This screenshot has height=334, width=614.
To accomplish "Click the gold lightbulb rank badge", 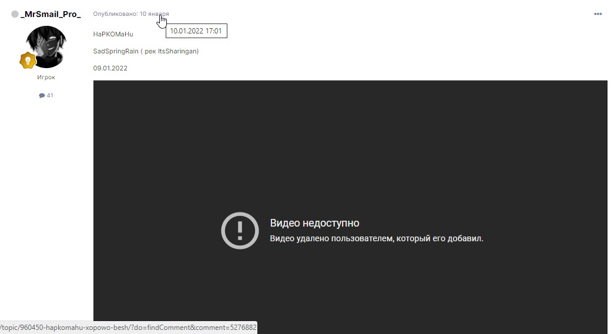I will [28, 60].
